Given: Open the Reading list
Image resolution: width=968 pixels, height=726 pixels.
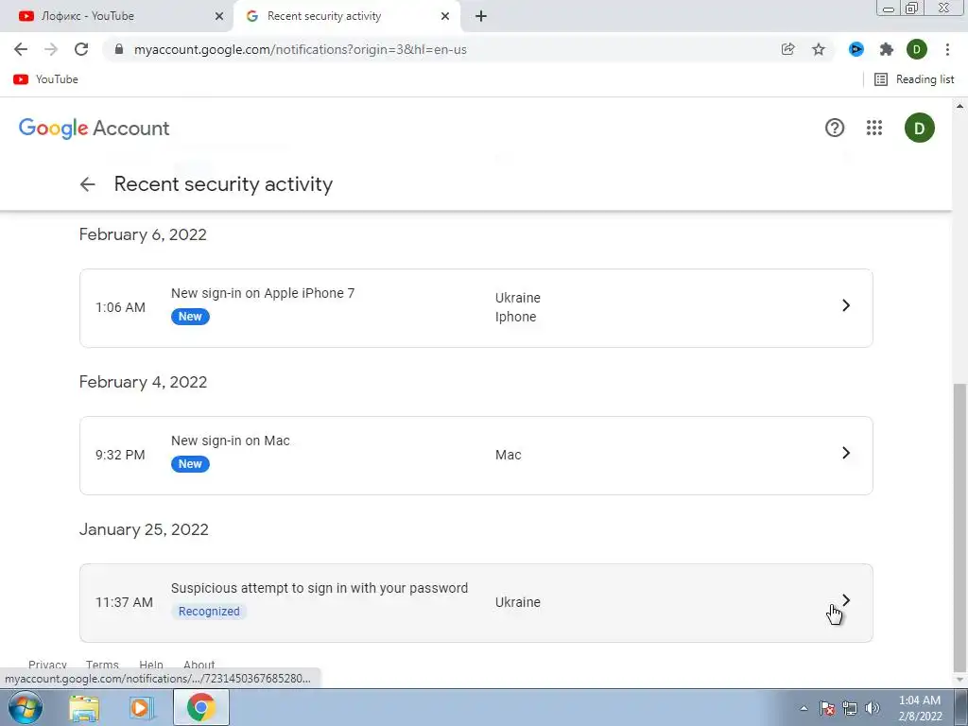Looking at the screenshot, I should pos(914,79).
